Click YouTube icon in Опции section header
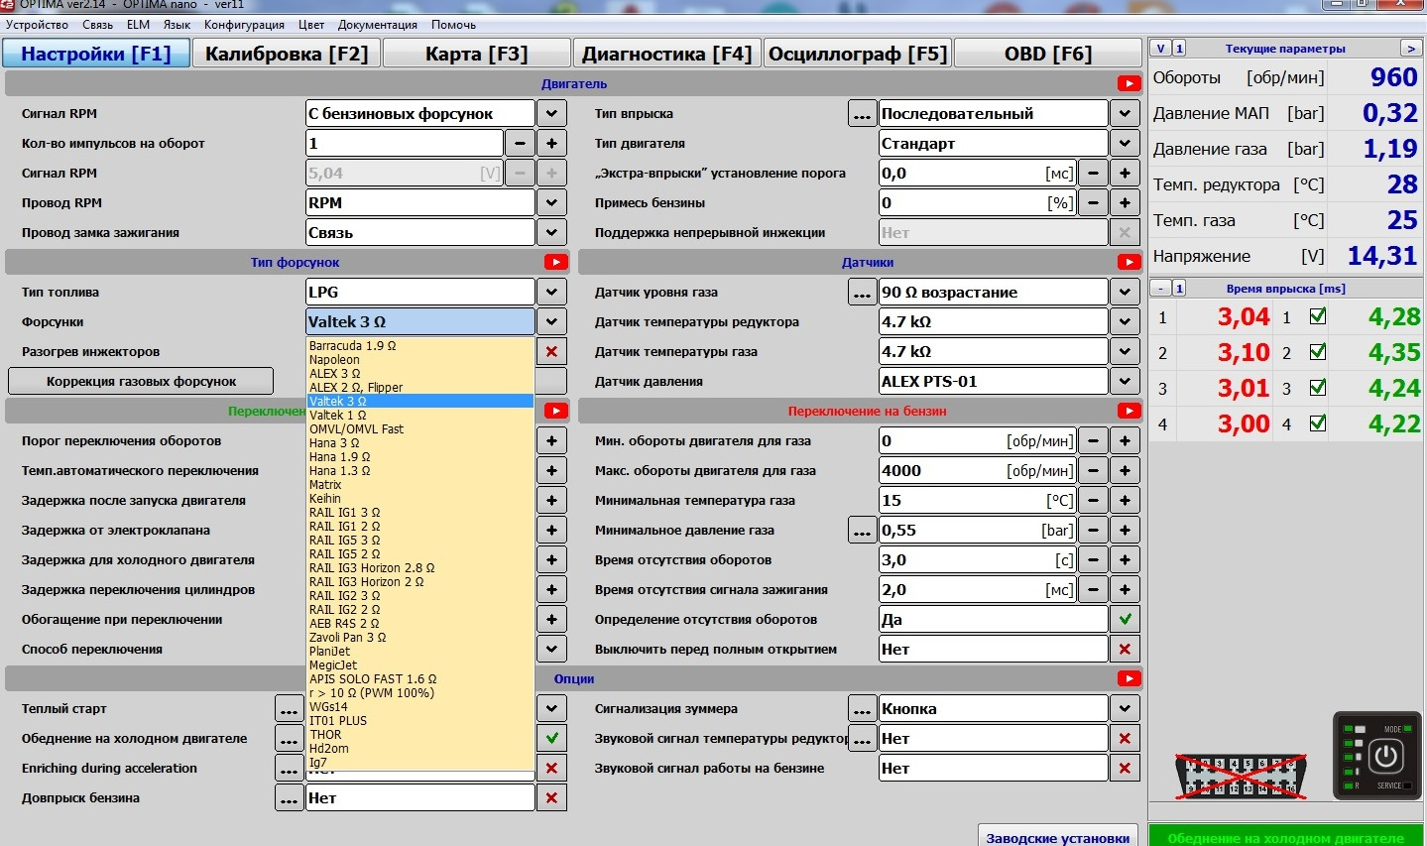This screenshot has width=1427, height=846. click(1129, 679)
